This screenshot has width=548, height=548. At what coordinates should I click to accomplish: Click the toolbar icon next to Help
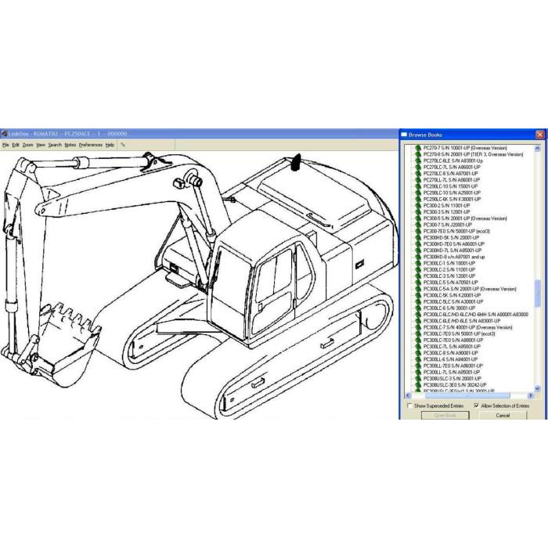[x=123, y=145]
